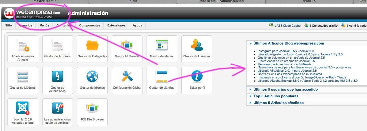Click the Administrador user icon
The height and width of the screenshot is (131, 367).
point(343,25)
